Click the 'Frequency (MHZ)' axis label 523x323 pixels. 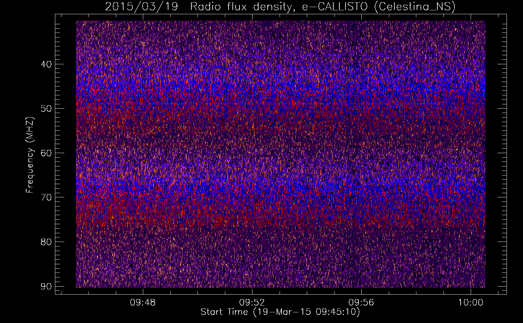[x=30, y=155]
